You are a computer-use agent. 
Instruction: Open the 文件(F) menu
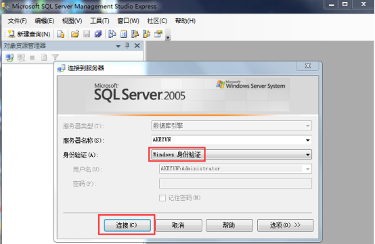point(17,21)
